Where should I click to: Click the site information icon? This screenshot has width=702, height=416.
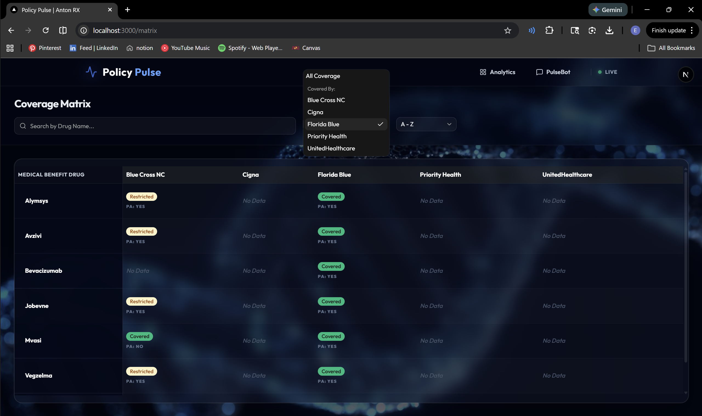[84, 30]
